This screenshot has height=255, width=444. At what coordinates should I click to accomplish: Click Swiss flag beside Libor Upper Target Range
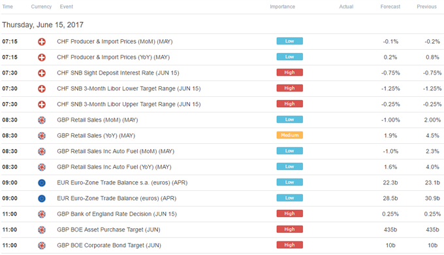[42, 105]
